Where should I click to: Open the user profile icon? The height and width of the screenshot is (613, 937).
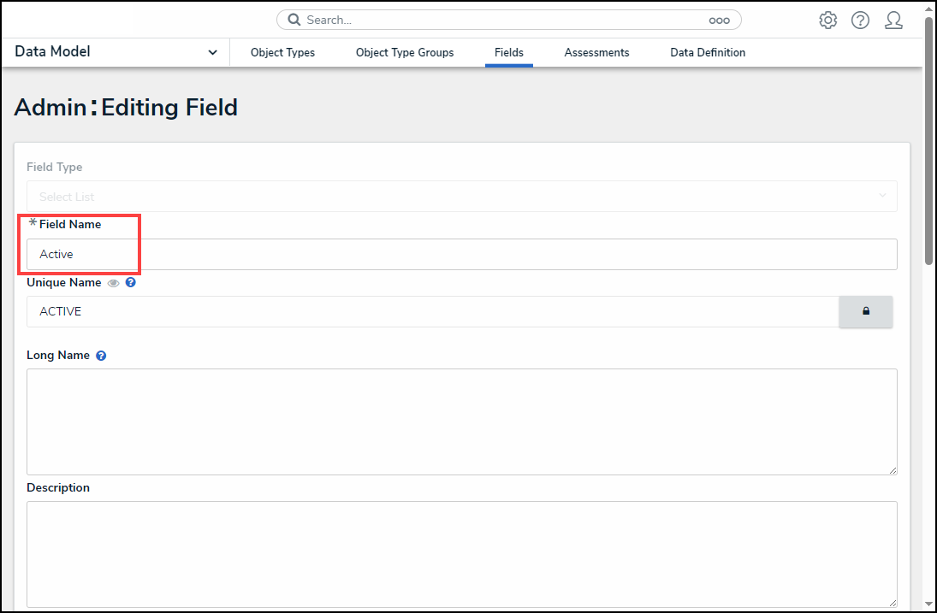(893, 21)
